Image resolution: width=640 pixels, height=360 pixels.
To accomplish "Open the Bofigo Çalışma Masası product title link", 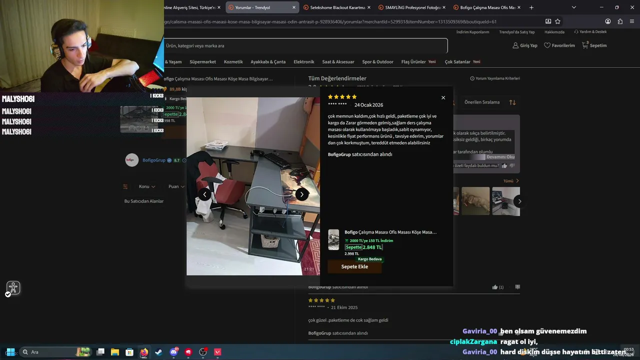I will (390, 232).
